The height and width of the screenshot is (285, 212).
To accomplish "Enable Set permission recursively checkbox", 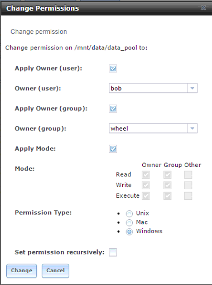I will (113, 252).
